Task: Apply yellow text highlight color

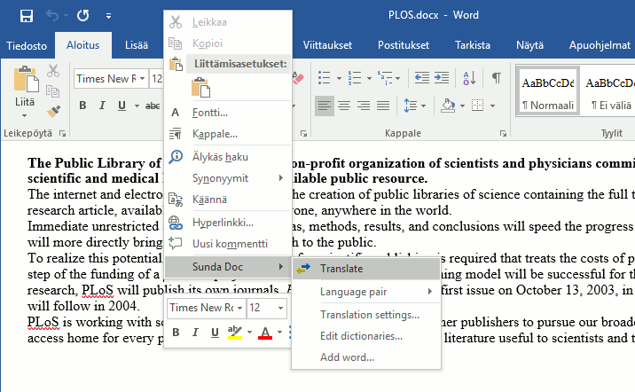Action: pos(235,333)
